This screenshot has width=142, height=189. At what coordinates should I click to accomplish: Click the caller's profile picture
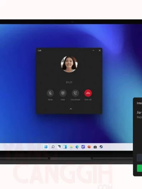click(69, 64)
